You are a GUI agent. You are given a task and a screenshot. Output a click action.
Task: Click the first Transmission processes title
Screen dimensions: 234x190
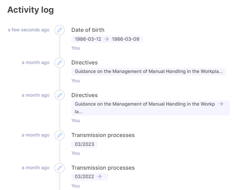103,135
